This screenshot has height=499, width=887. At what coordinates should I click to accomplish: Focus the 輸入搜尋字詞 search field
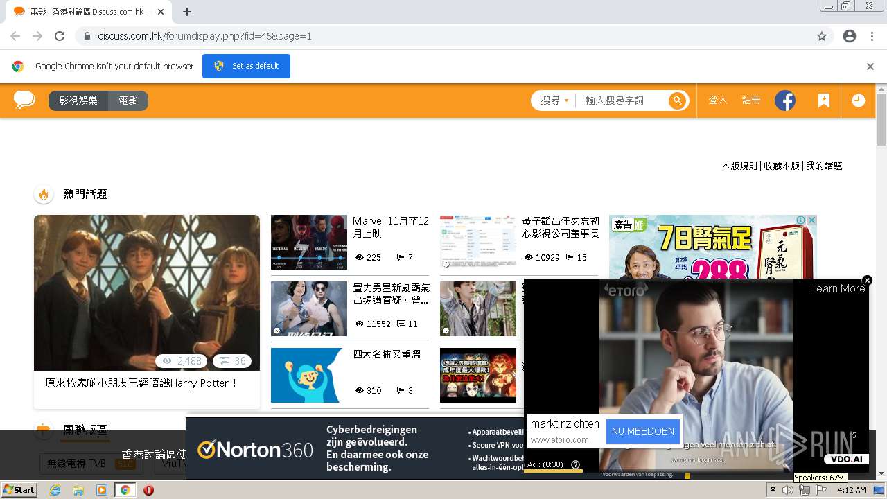pos(620,100)
